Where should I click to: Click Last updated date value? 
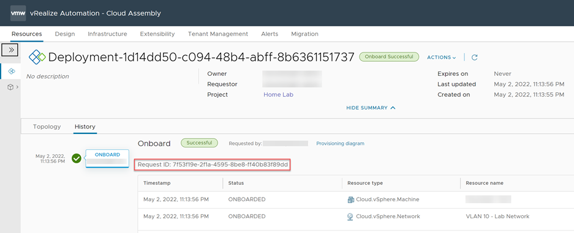tap(529, 84)
